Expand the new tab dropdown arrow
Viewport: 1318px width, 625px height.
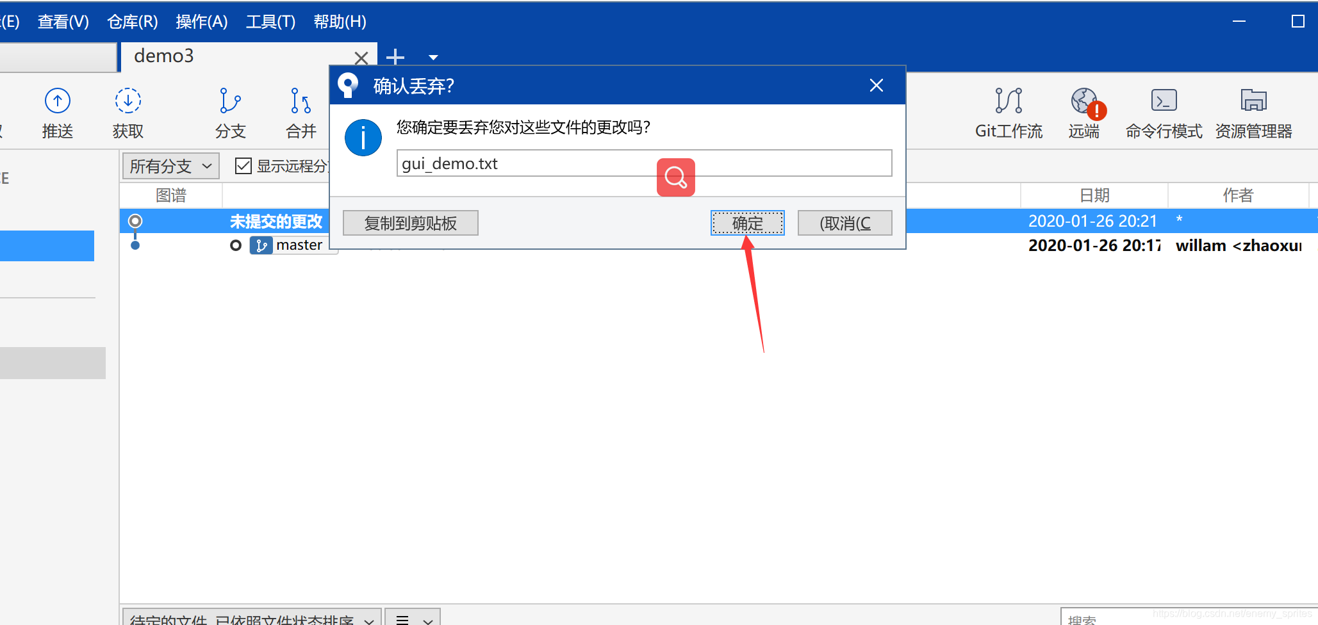tap(433, 58)
